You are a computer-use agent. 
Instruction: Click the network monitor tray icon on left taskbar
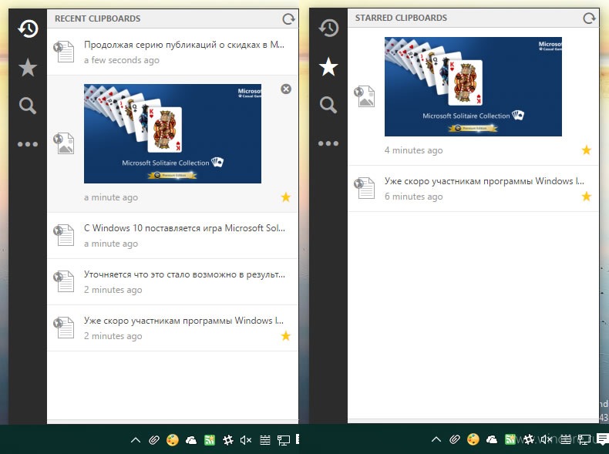click(283, 440)
